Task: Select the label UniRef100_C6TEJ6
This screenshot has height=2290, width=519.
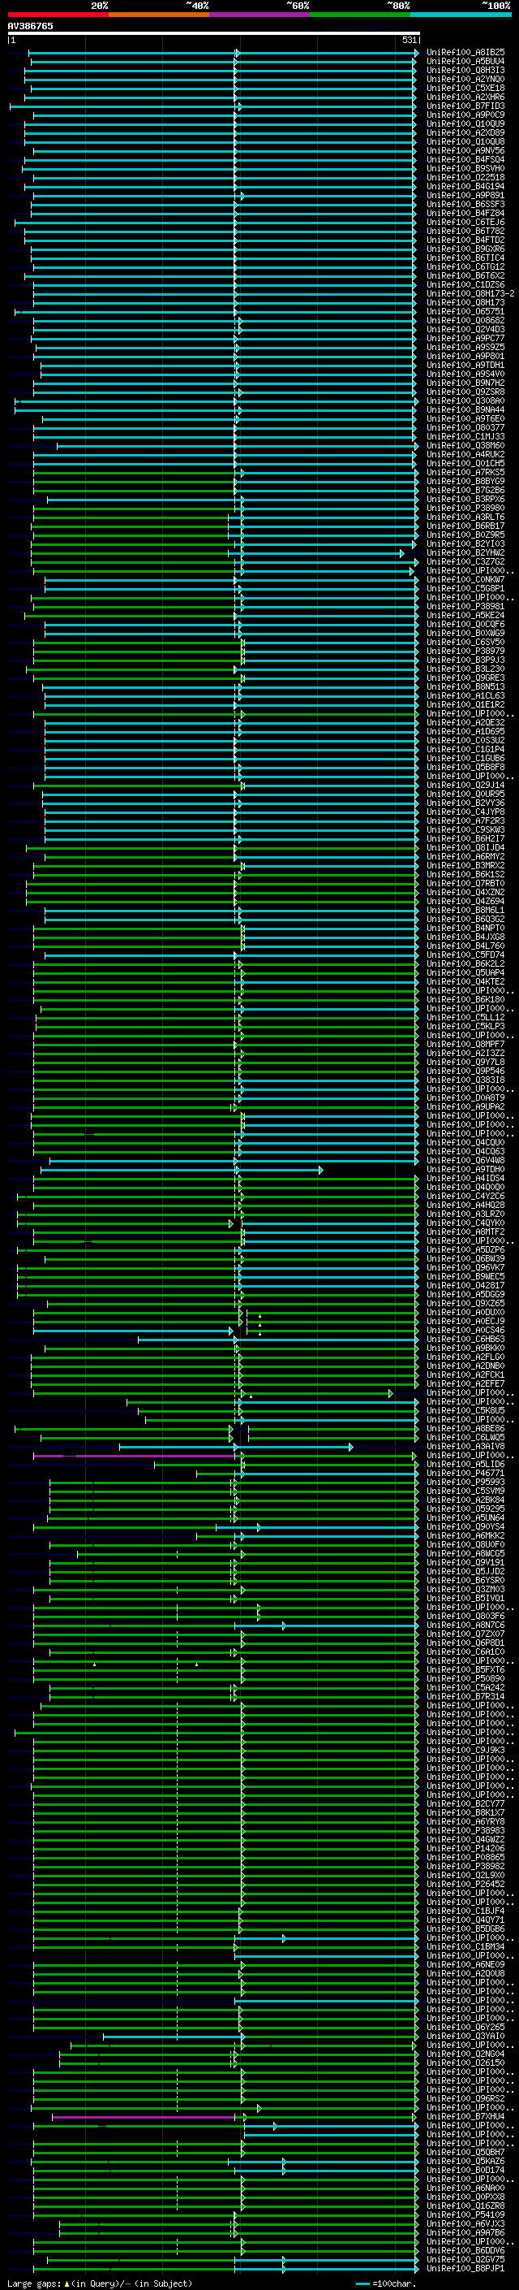Action: coord(465,223)
